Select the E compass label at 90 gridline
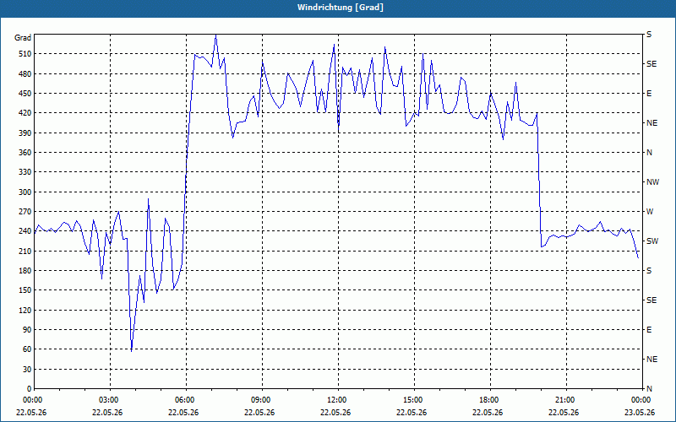Screen dimensions: 676x422 [649, 330]
